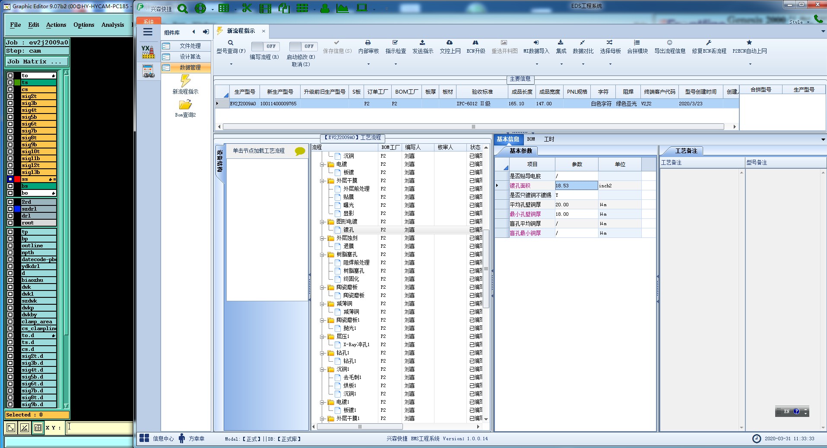Click the YX factory icon in left sidebar
The height and width of the screenshot is (448, 827).
pyautogui.click(x=148, y=52)
